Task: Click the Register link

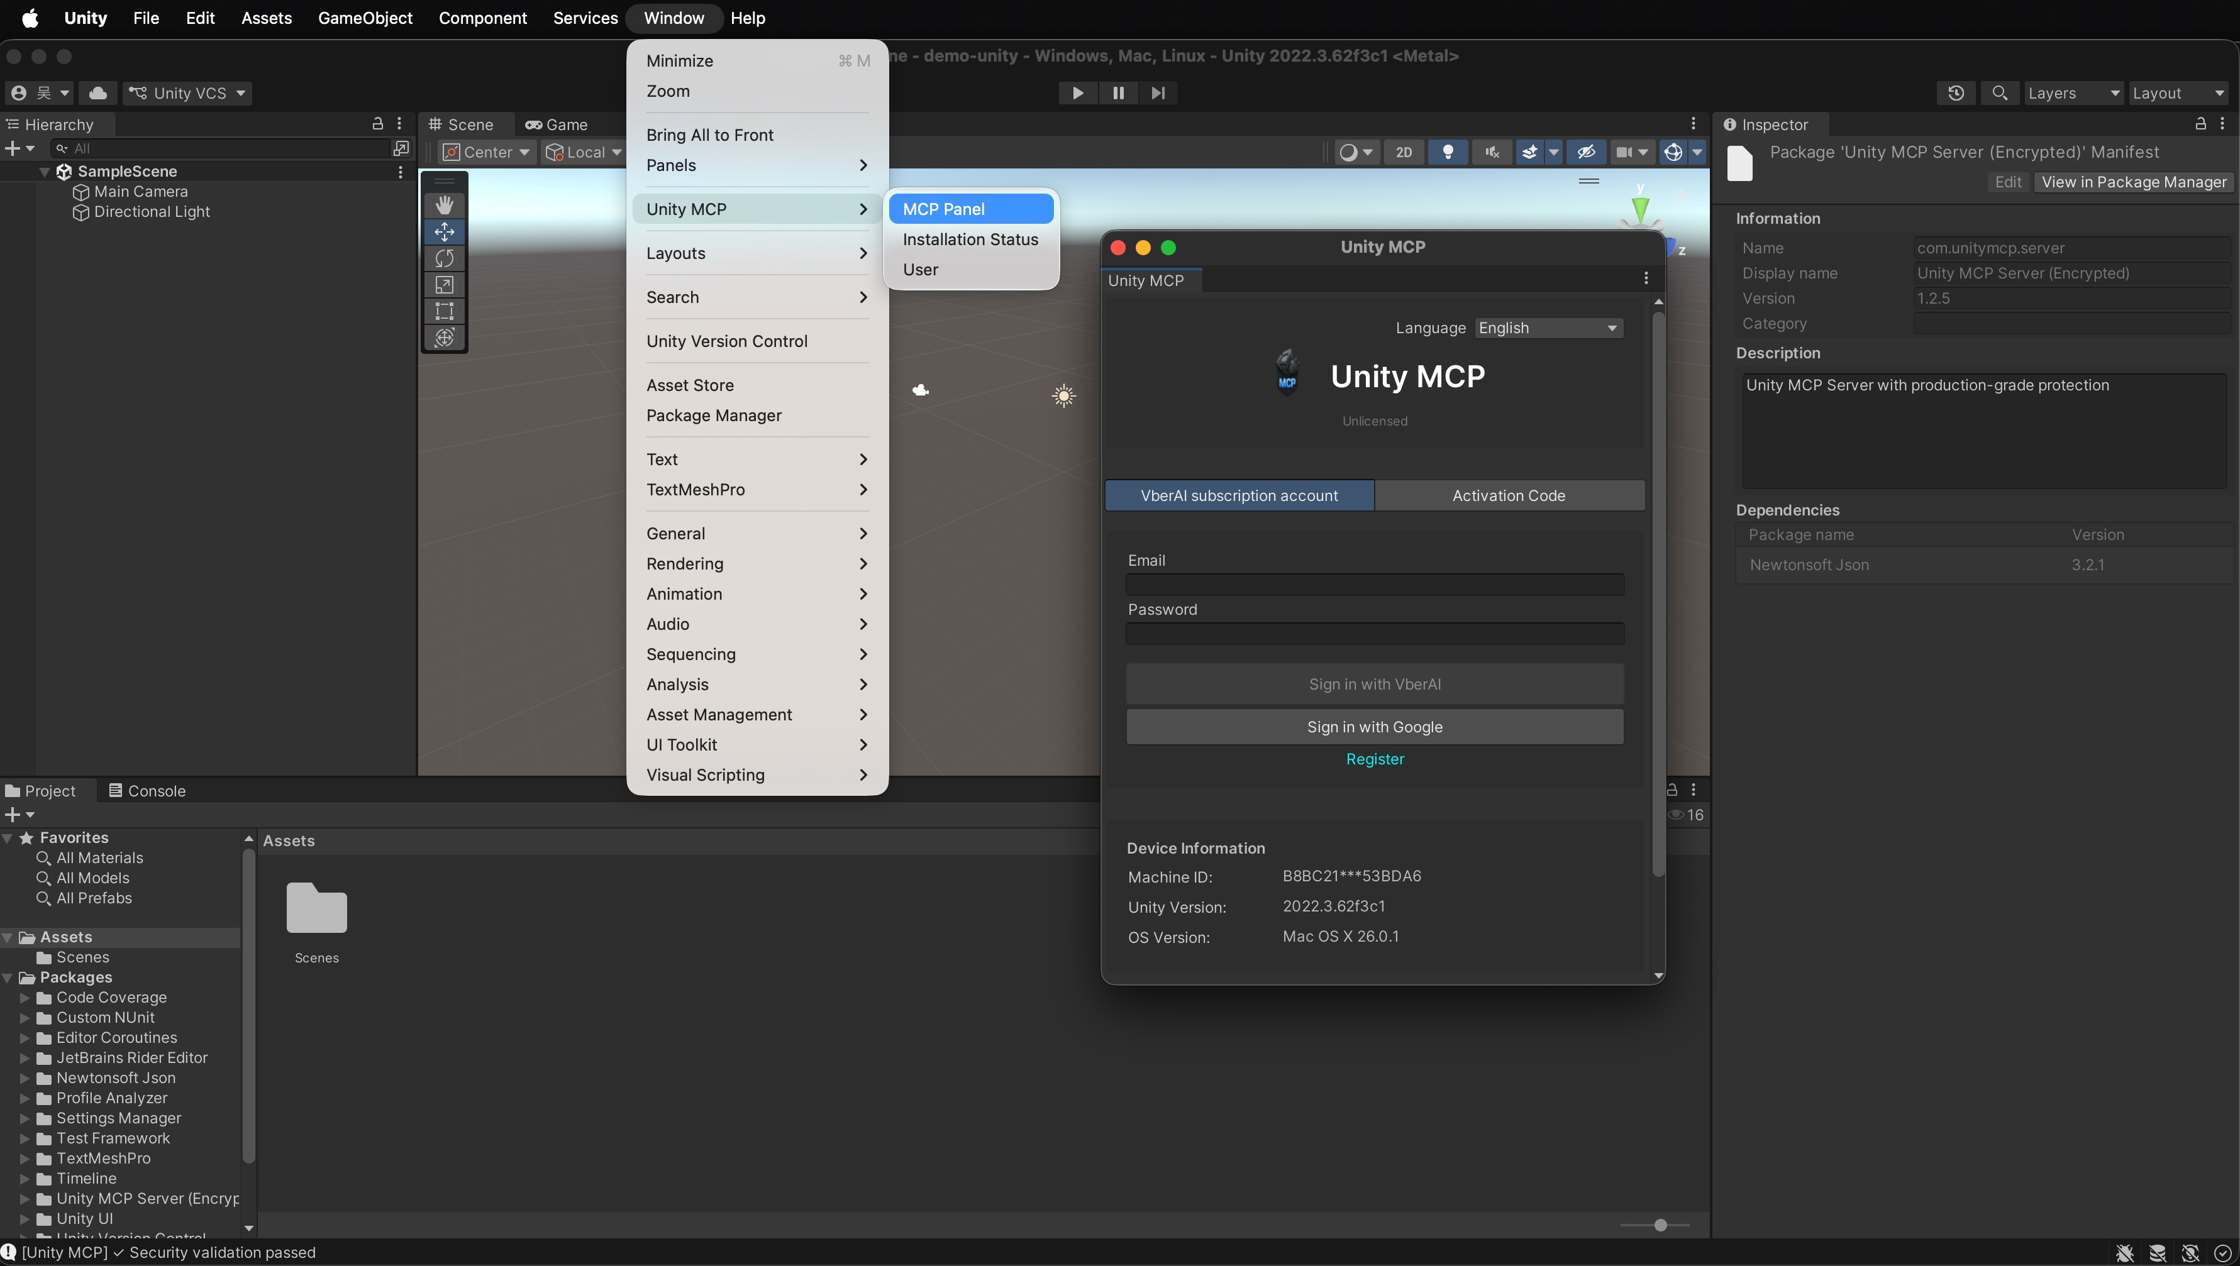Action: [x=1375, y=759]
